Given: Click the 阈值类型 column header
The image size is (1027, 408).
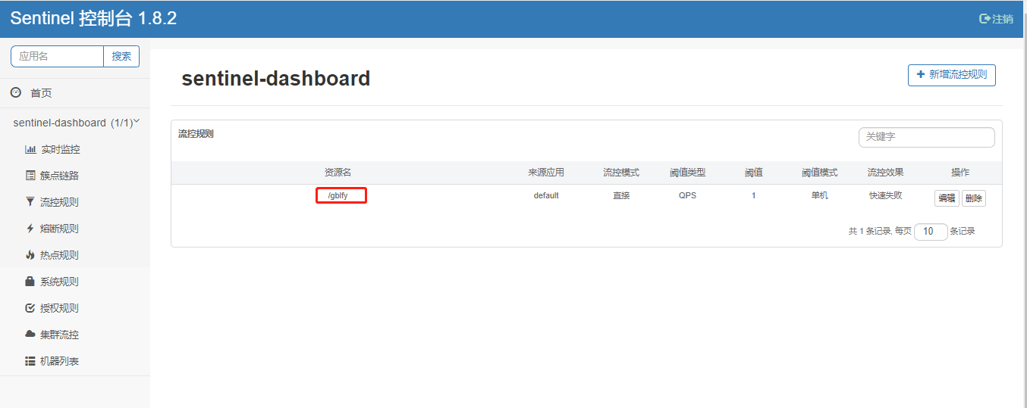Looking at the screenshot, I should coord(687,173).
